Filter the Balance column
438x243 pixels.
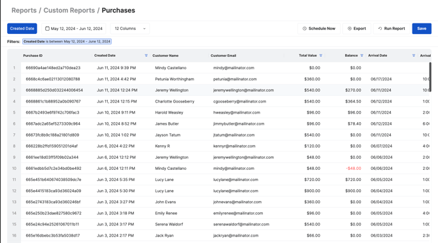[362, 56]
